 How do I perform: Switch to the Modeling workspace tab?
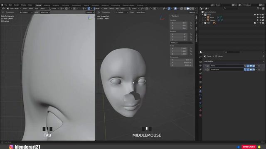tap(47, 5)
